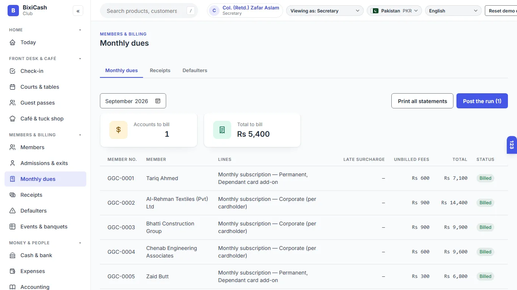The height and width of the screenshot is (290, 517).
Task: Click the Receipts icon in sidebar
Action: pos(12,195)
